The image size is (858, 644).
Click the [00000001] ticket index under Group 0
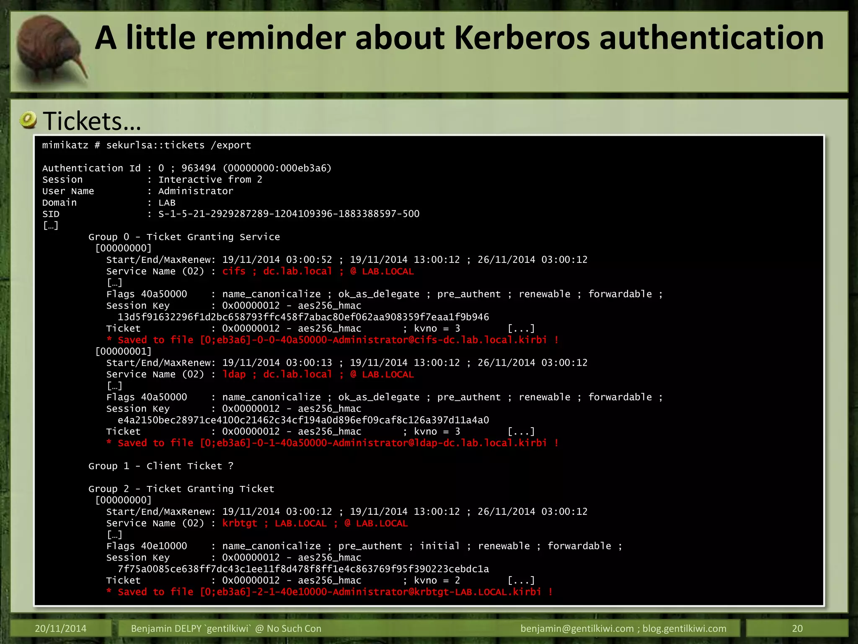click(x=124, y=351)
